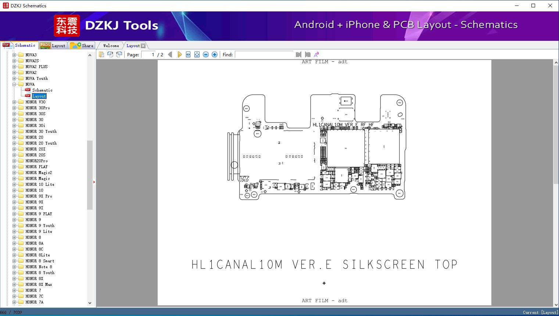
Task: Open the Share sidebar tab
Action: pyautogui.click(x=82, y=46)
